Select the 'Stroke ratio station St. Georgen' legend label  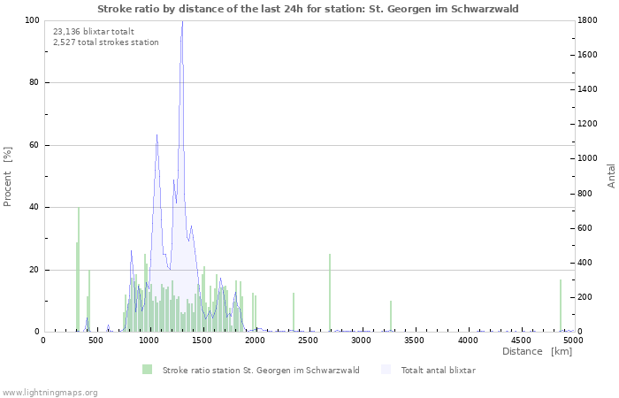(x=261, y=371)
